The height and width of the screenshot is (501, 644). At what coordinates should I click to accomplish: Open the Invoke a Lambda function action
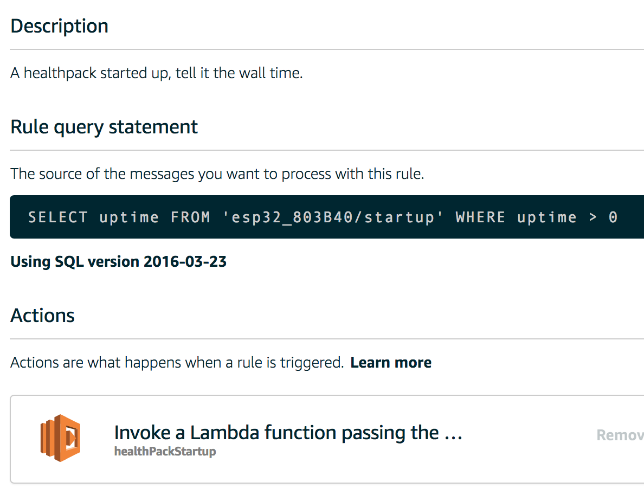point(288,433)
